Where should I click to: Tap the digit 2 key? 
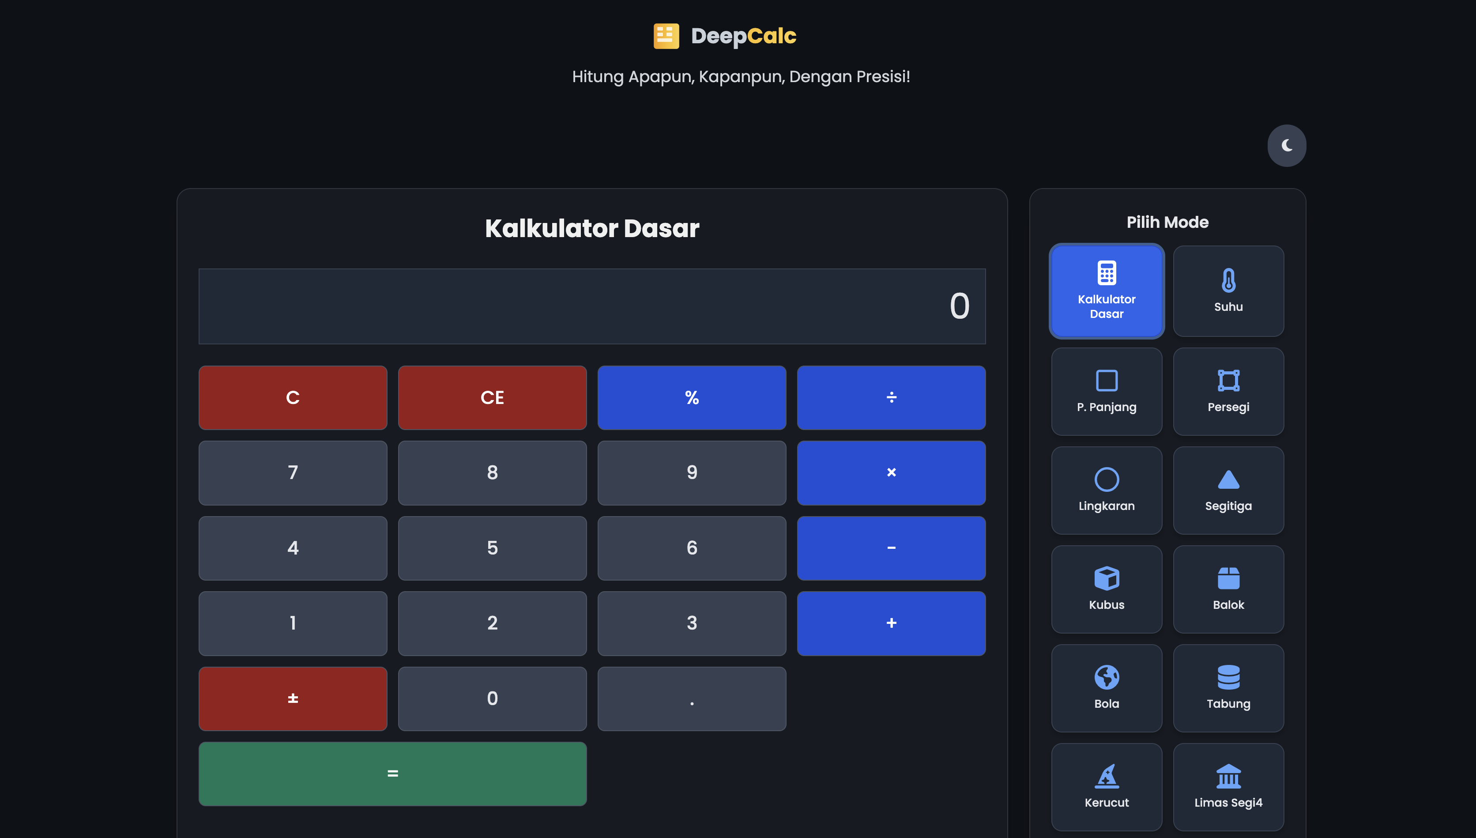(x=493, y=623)
